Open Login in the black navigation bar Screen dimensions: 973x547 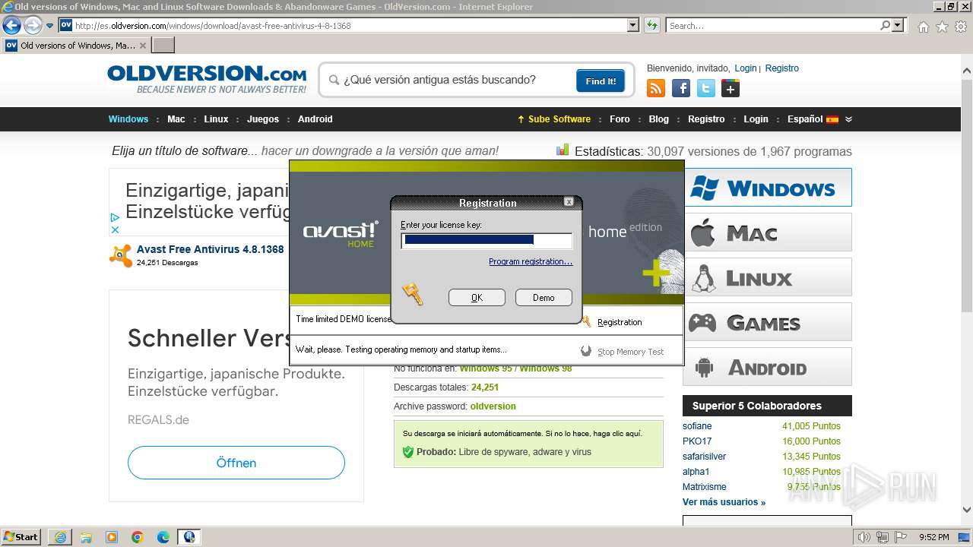[x=756, y=119]
